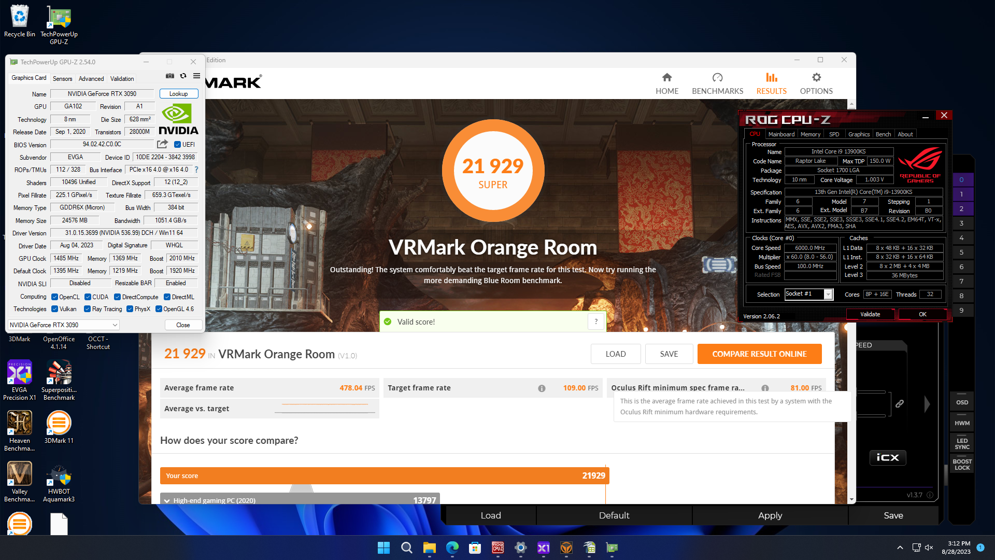Image resolution: width=995 pixels, height=560 pixels.
Task: Click COMPARE RESULT ONLINE button
Action: pos(759,354)
